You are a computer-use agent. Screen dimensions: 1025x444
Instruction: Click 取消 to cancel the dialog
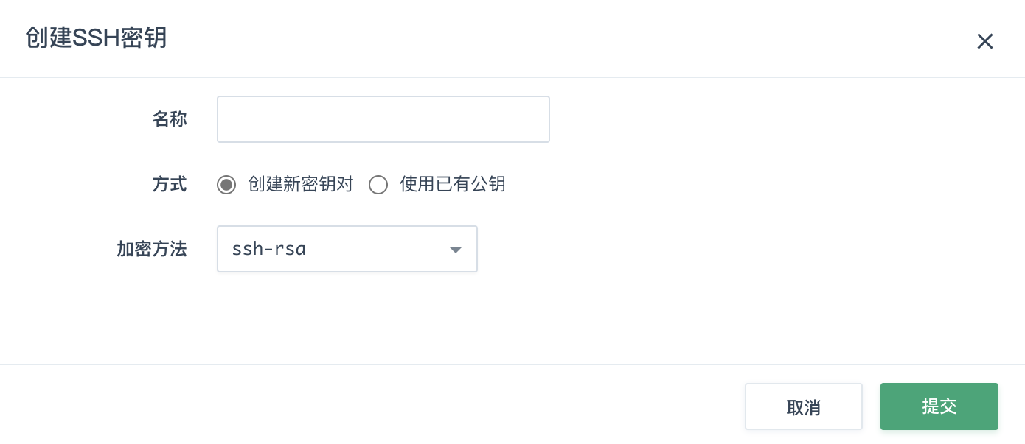coord(804,406)
